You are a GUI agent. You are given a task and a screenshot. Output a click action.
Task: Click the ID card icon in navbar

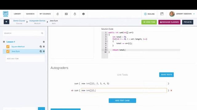[66, 14]
